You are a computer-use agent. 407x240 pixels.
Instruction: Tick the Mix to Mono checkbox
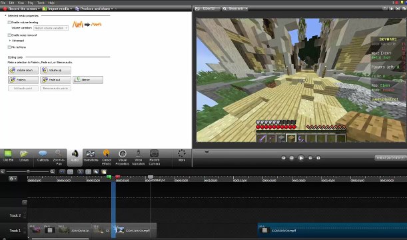pos(9,47)
